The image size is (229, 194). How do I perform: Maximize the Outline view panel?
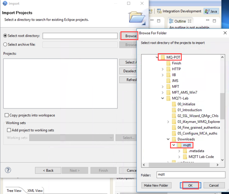tap(214, 21)
